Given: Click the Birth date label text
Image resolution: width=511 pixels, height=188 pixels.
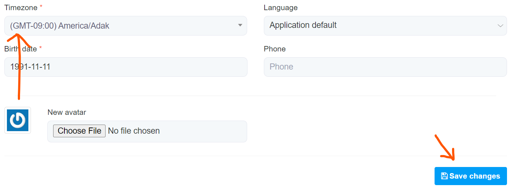Looking at the screenshot, I should point(21,49).
